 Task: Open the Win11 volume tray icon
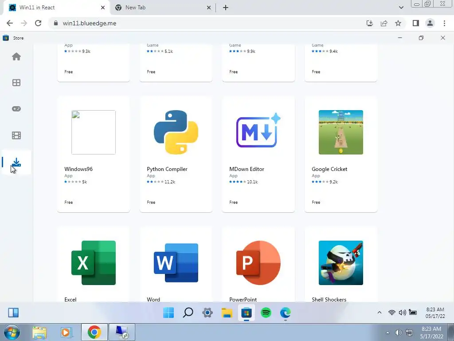[x=402, y=312]
